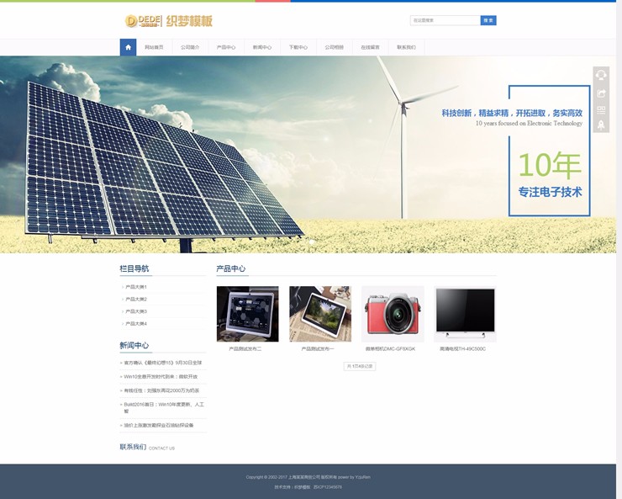Click the camera DMC-GF8XGK product title
Viewport: 622px width, 499px height.
(390, 349)
